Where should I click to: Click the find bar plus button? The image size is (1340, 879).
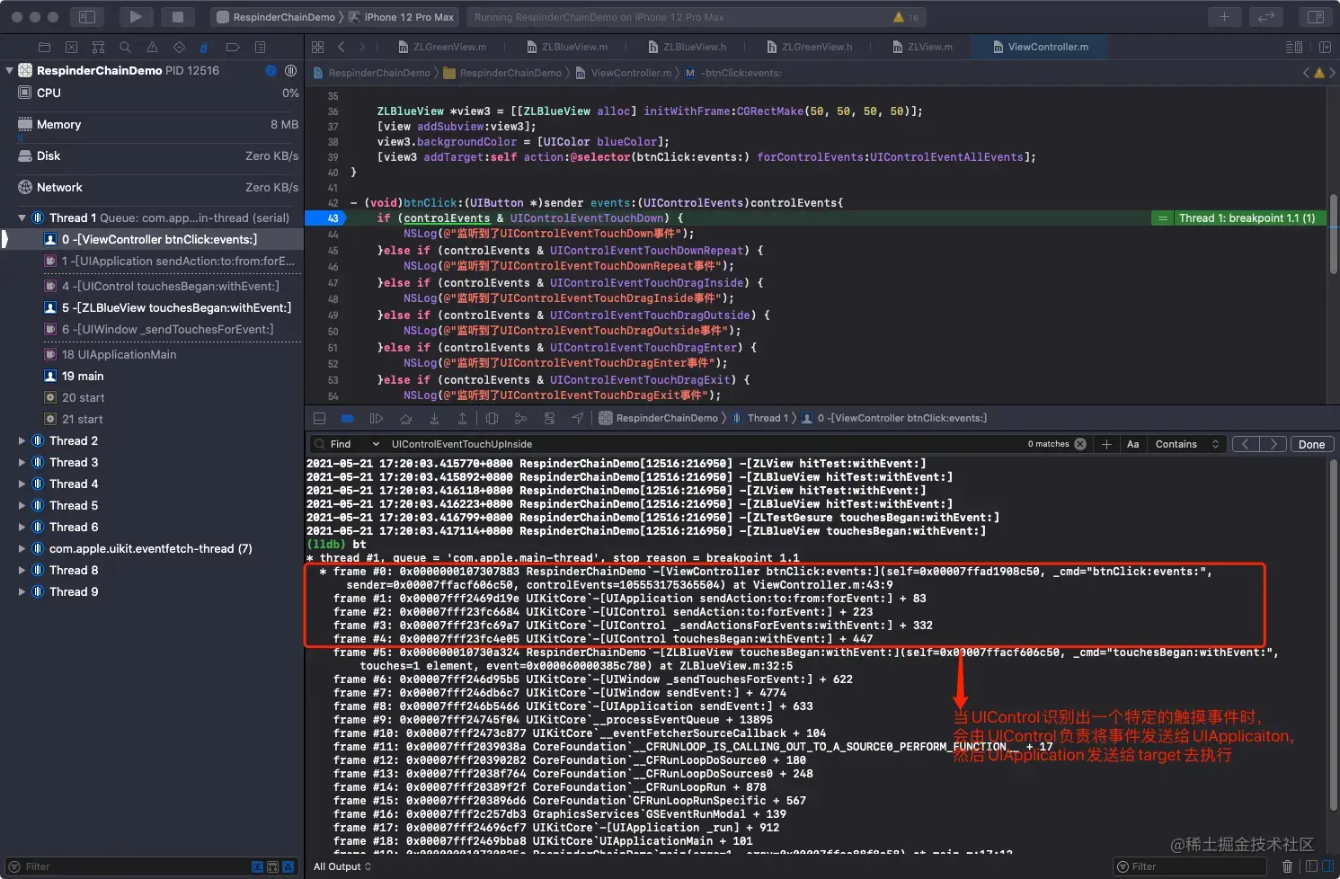pyautogui.click(x=1106, y=444)
